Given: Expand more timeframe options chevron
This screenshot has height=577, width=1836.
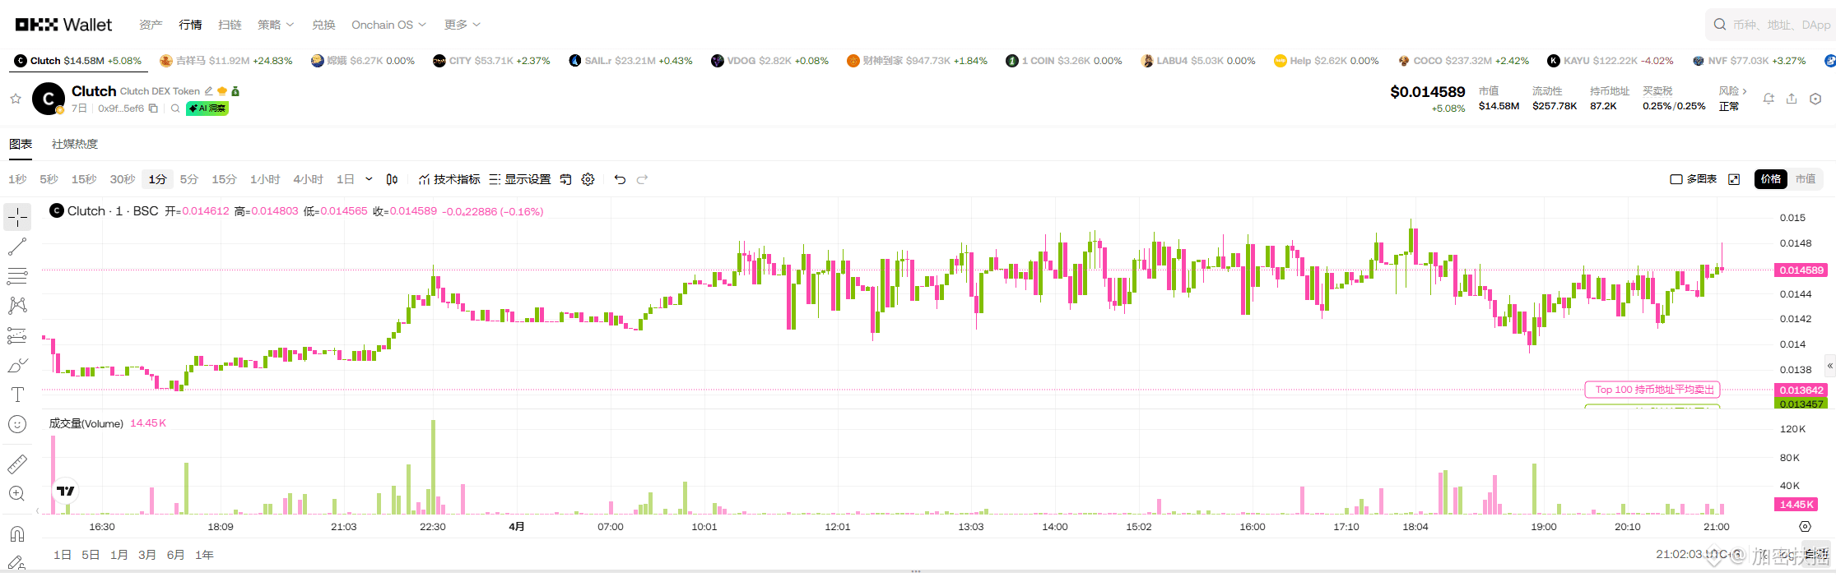Looking at the screenshot, I should (x=369, y=179).
